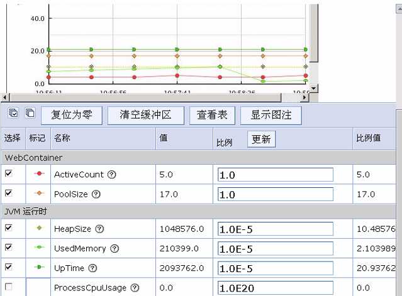Click the UpTime green legend marker
This screenshot has height=296, width=402.
click(x=39, y=267)
